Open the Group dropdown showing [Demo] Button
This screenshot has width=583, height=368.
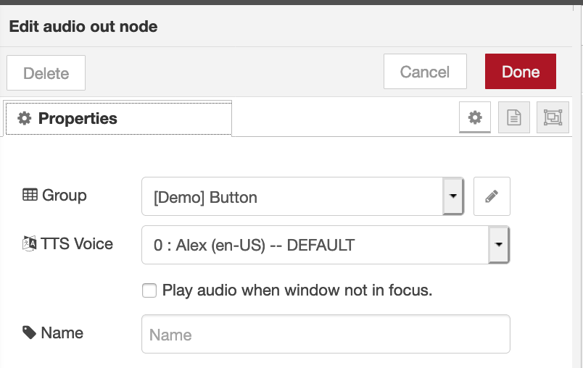point(292,197)
